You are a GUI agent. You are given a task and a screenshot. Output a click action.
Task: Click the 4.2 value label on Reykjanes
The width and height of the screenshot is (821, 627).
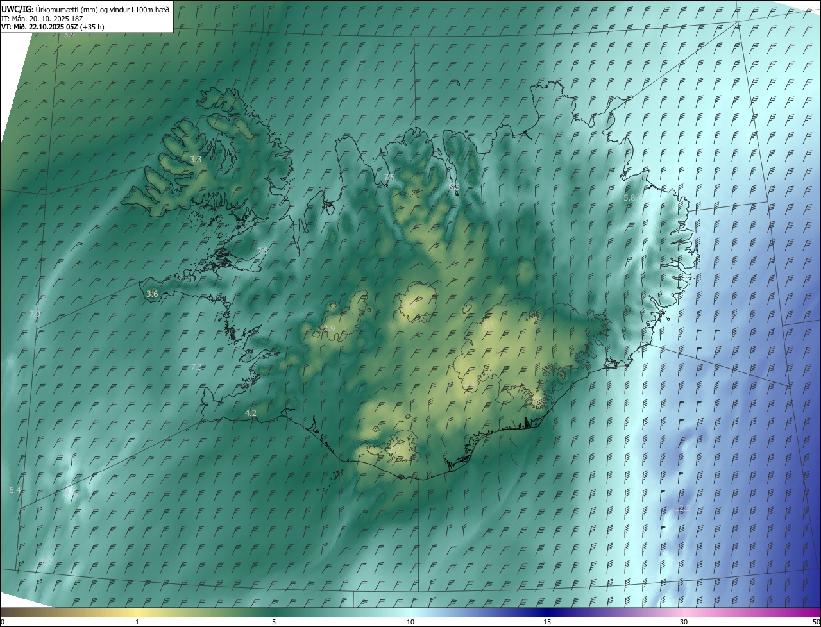pyautogui.click(x=251, y=414)
